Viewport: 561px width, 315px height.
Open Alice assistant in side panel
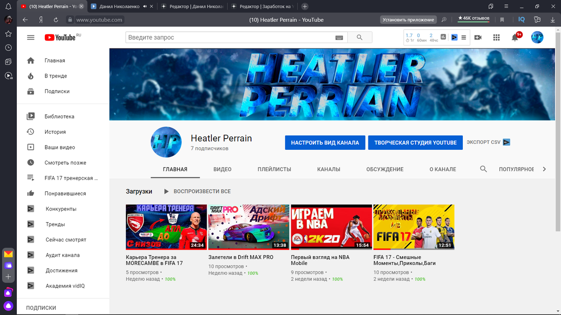8,306
